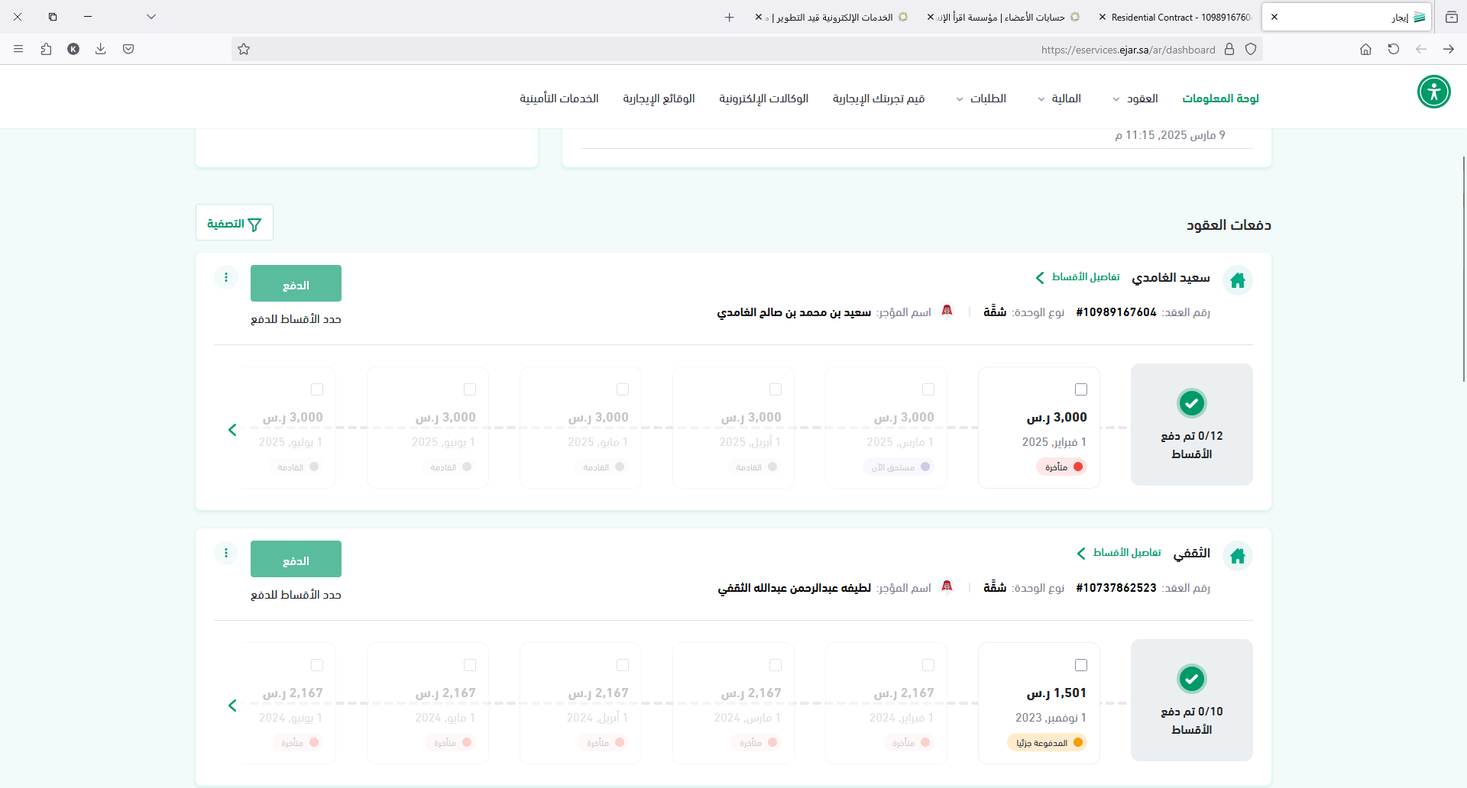The width and height of the screenshot is (1467, 788).
Task: Open the accessibility options icon
Action: (x=1433, y=92)
